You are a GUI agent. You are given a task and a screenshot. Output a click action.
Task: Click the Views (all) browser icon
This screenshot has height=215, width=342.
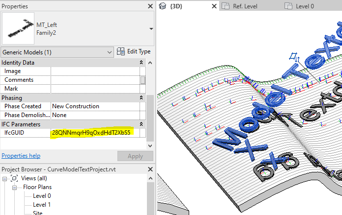tap(15, 178)
